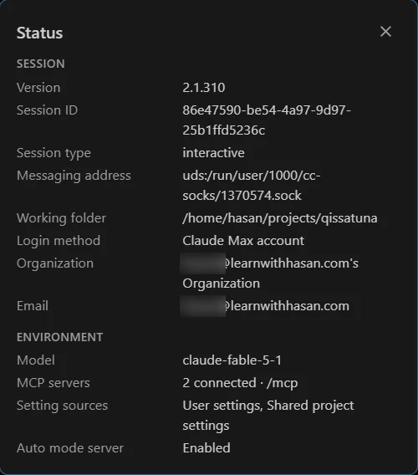The width and height of the screenshot is (418, 475).
Task: Click the ENVIRONMENT section header
Action: 59,337
